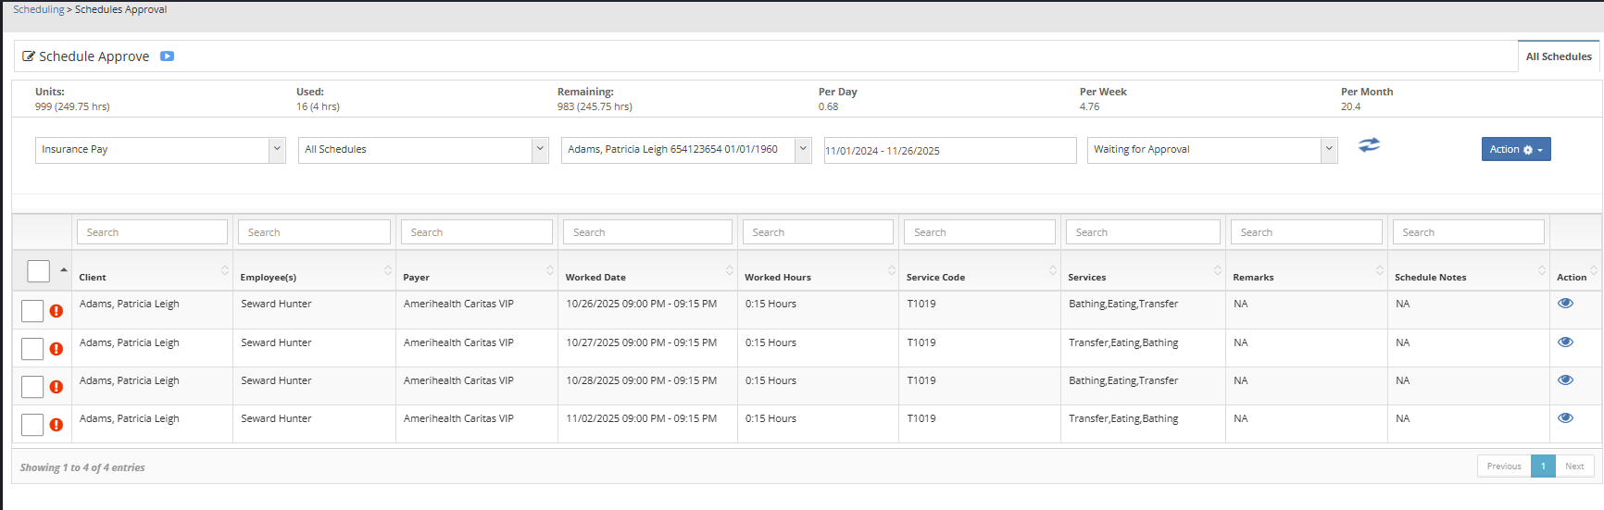The height and width of the screenshot is (510, 1604).
Task: Click red alert icon on 10/28/2025 row
Action: pyautogui.click(x=56, y=387)
